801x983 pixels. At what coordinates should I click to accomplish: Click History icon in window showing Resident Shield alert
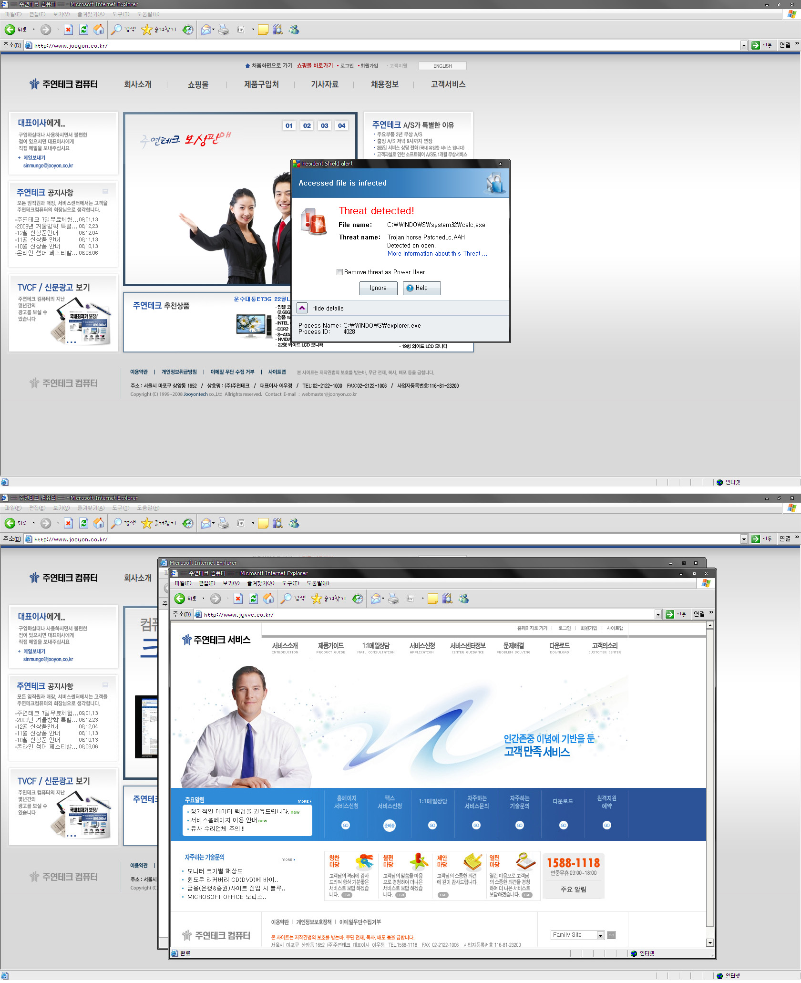(188, 30)
